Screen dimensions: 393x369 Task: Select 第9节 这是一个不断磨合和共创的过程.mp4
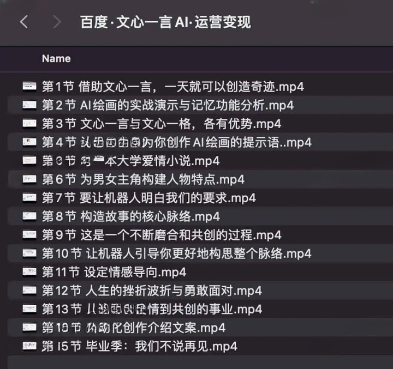point(162,235)
